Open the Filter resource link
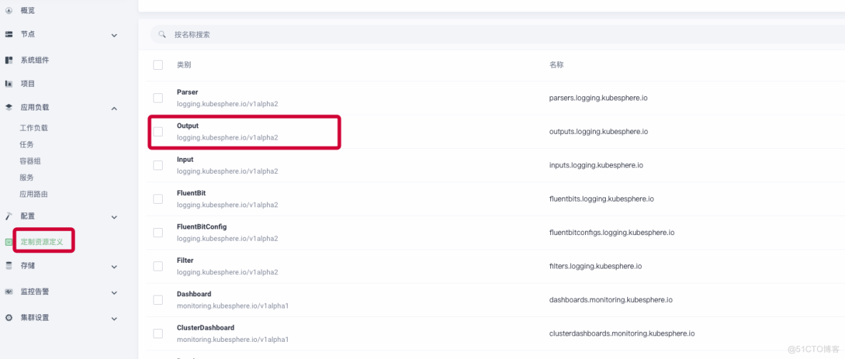Image resolution: width=845 pixels, height=359 pixels. click(x=185, y=260)
